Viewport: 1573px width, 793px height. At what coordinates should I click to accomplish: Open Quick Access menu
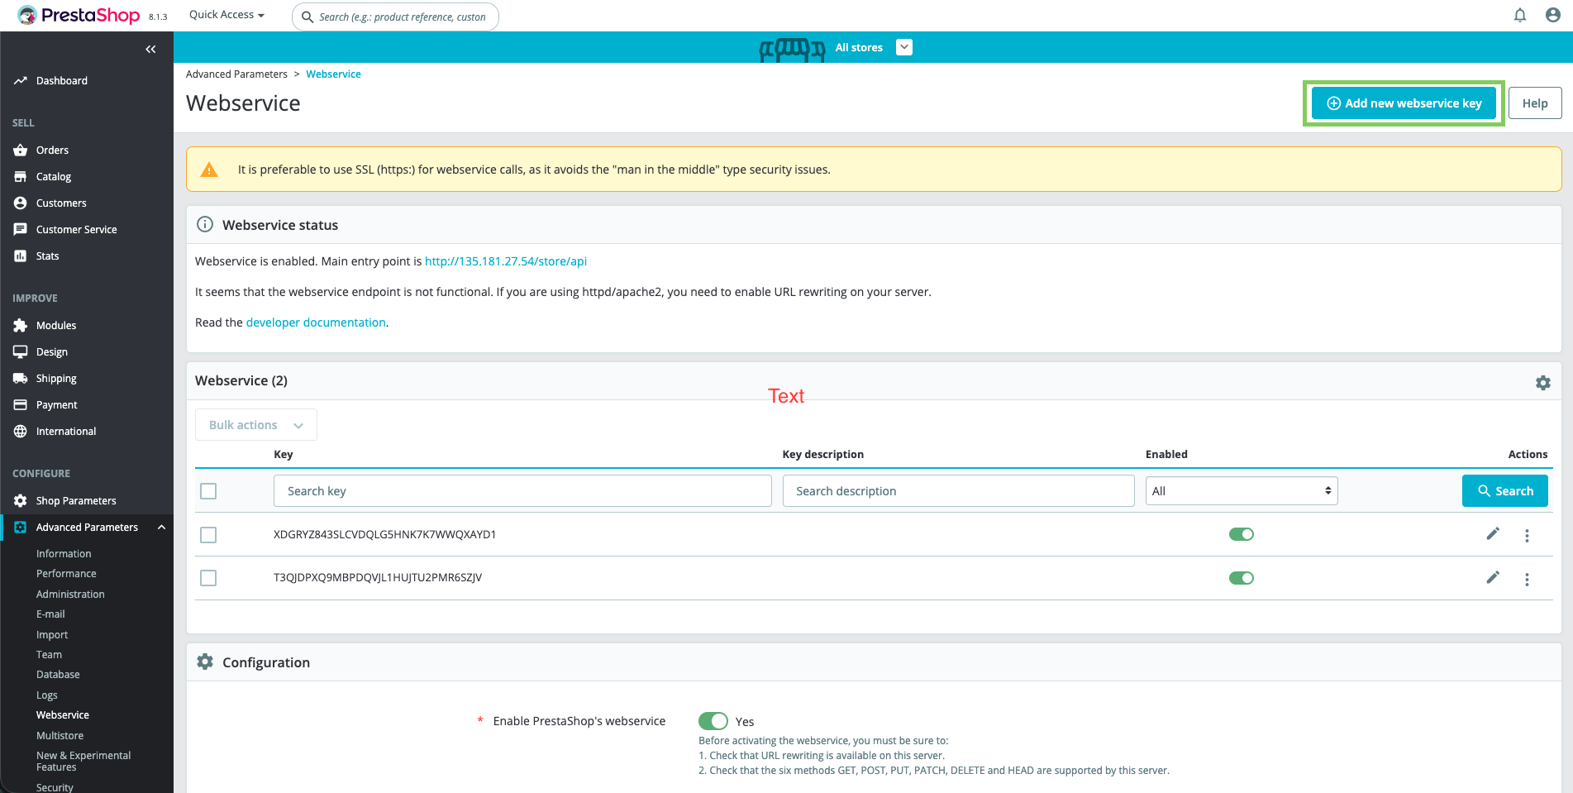[x=226, y=15]
